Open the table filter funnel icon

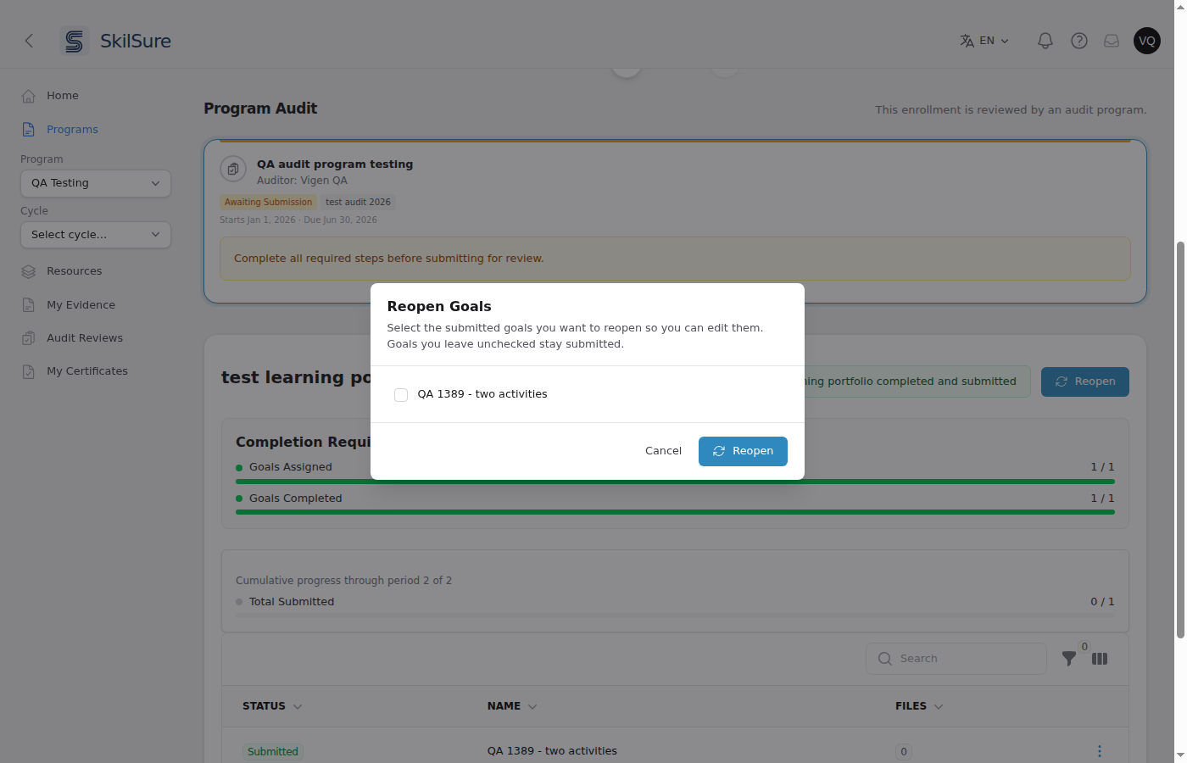tap(1069, 659)
